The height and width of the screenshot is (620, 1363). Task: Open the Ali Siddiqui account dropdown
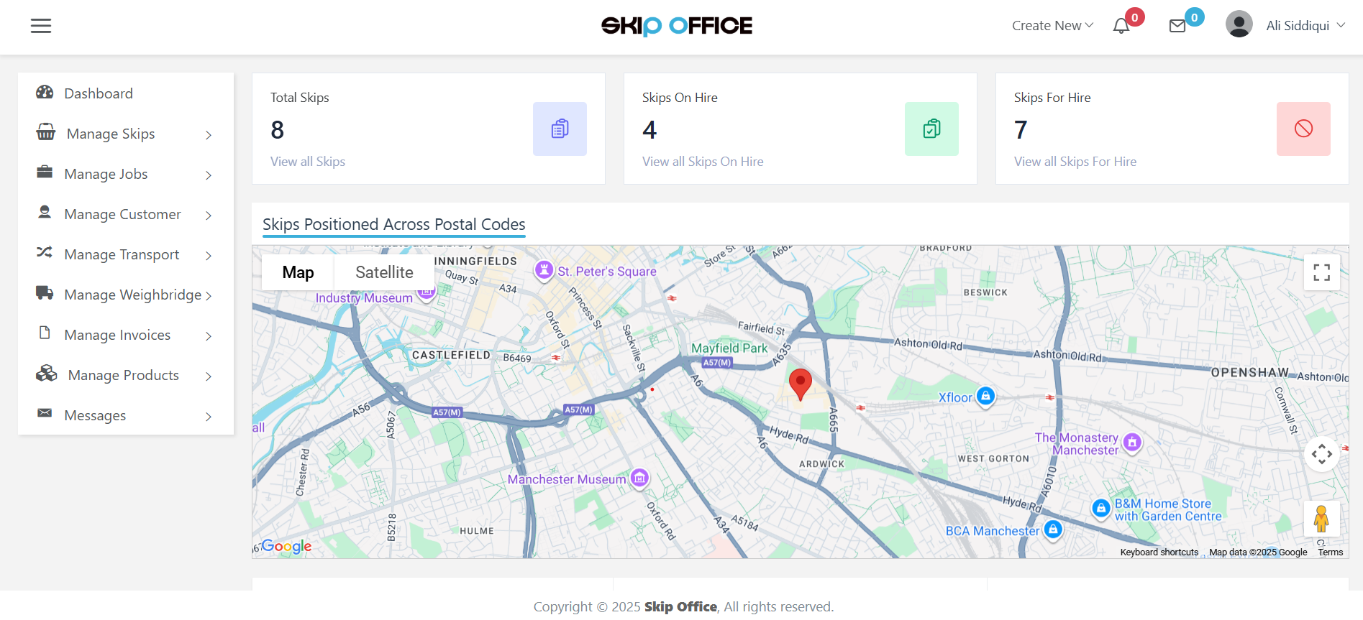point(1305,26)
